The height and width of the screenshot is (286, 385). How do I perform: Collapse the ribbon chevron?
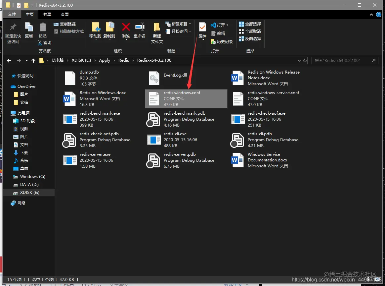pos(371,15)
